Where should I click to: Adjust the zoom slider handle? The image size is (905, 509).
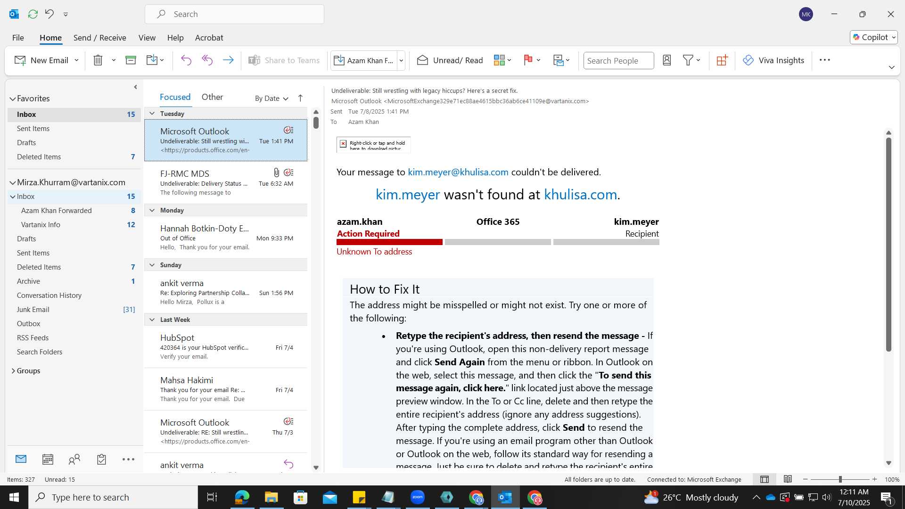click(840, 479)
